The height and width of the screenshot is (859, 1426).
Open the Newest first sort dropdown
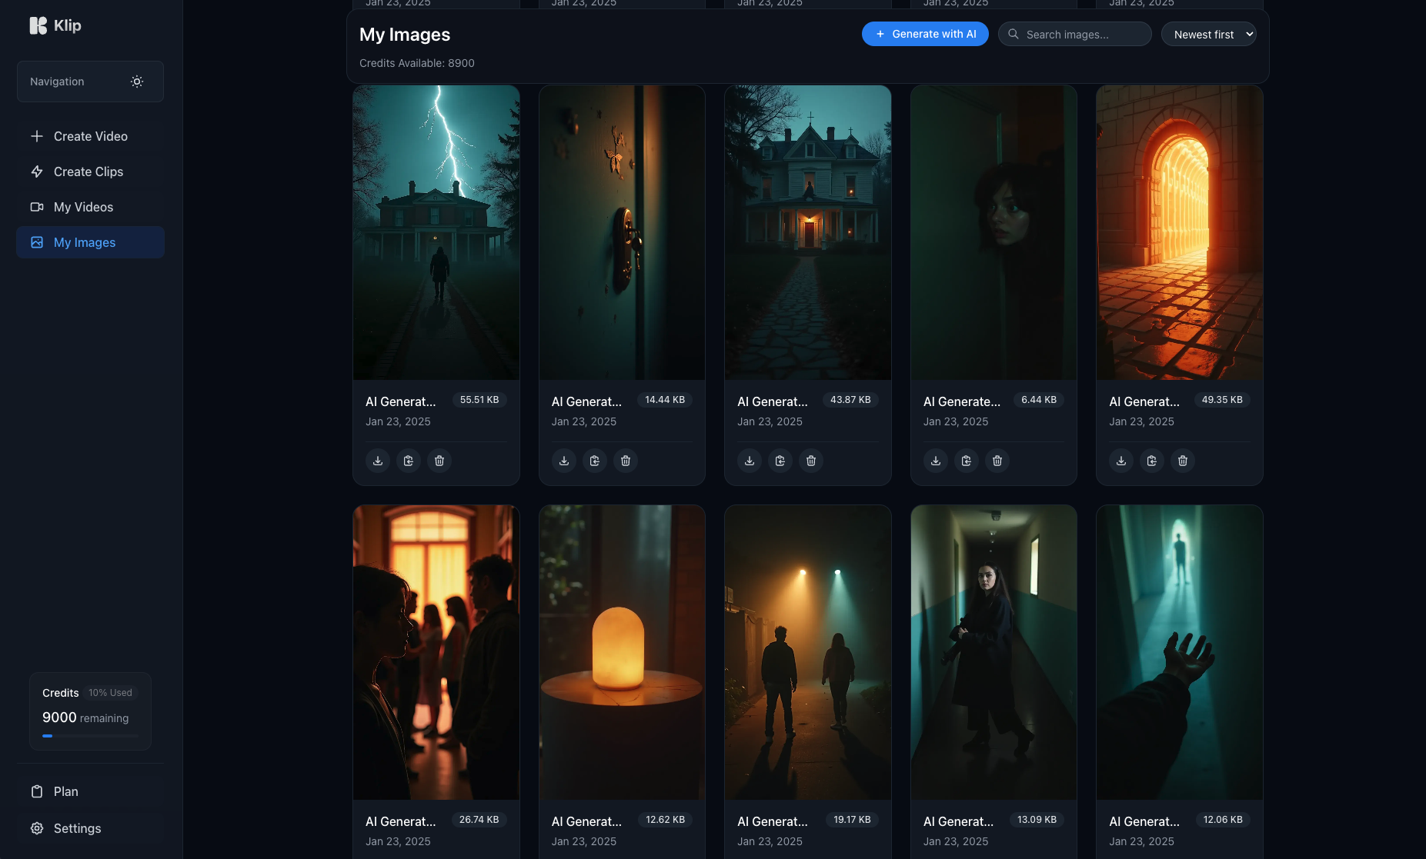pos(1208,34)
